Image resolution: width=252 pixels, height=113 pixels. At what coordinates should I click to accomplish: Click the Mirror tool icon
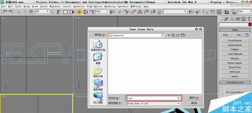(x=191, y=12)
